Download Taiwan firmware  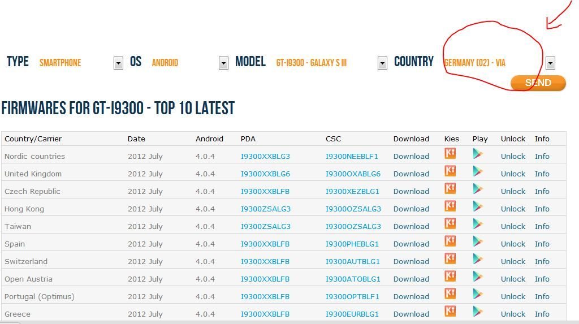[x=411, y=227]
